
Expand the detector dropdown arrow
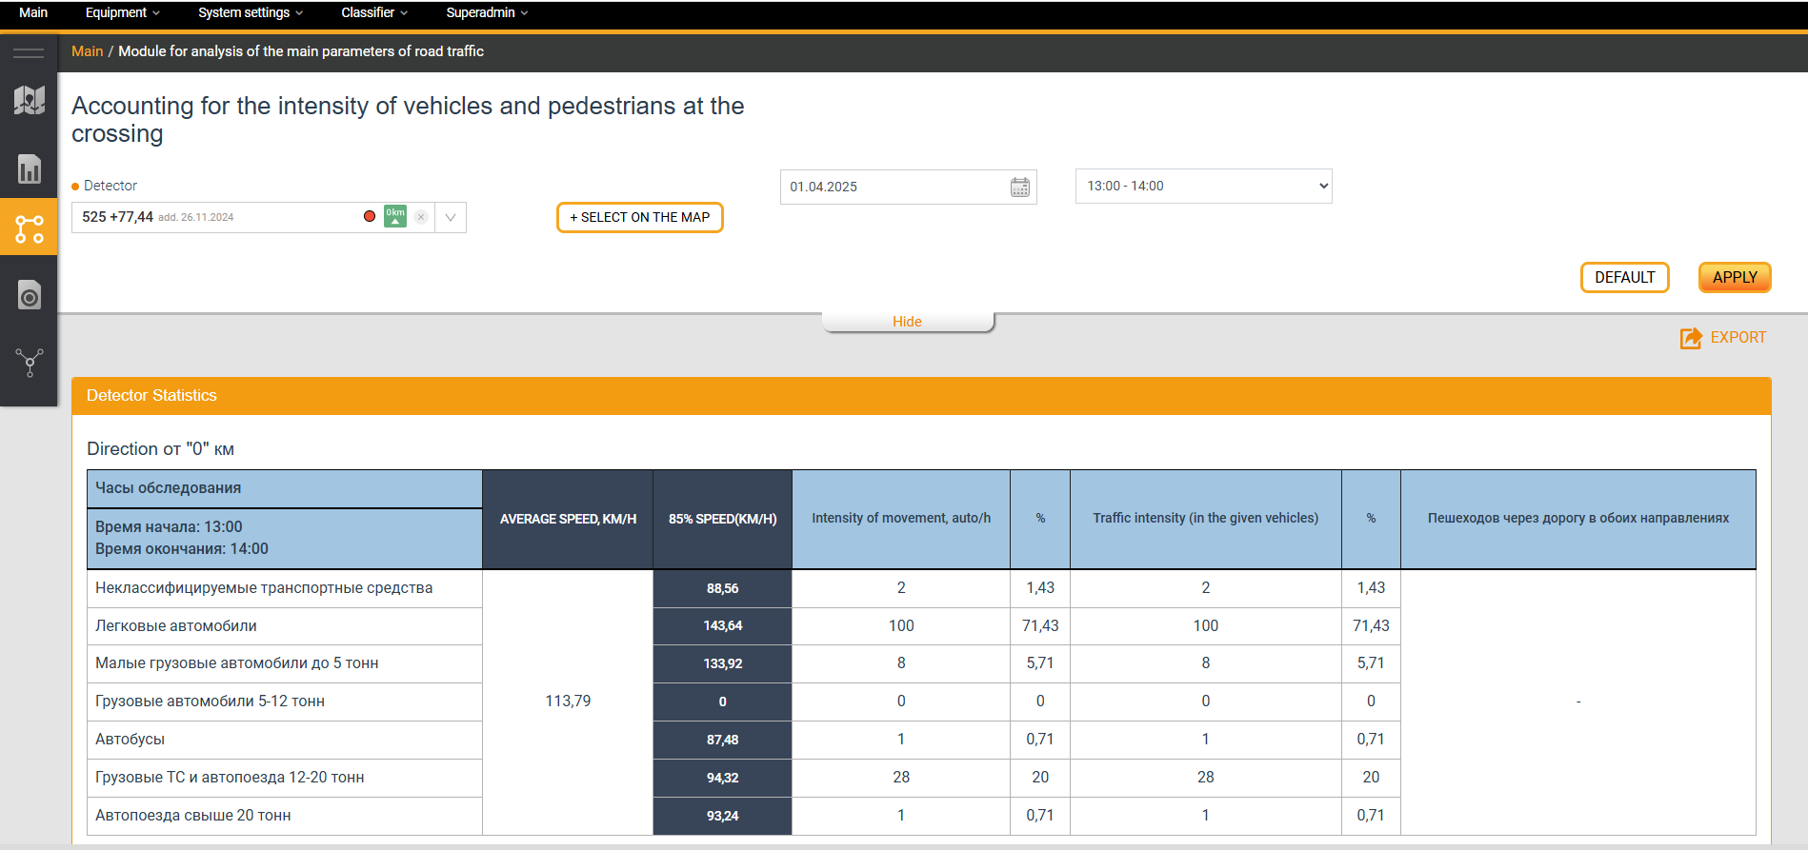coord(451,217)
